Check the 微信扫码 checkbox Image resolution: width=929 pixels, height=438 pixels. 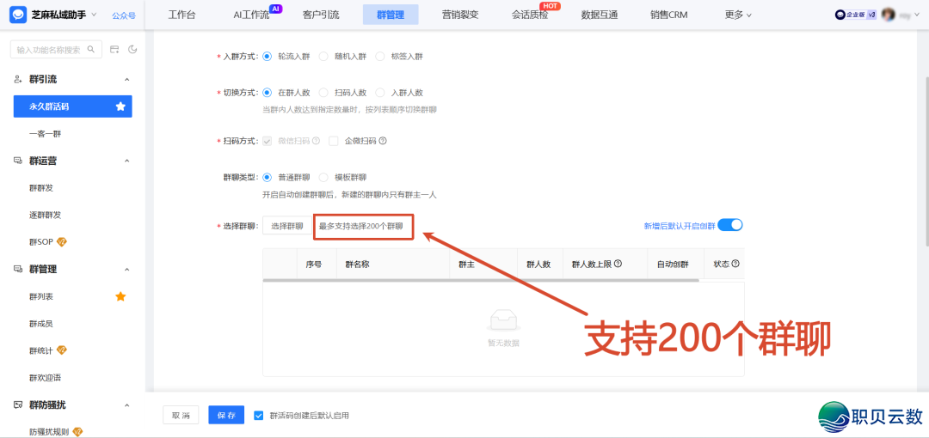267,141
